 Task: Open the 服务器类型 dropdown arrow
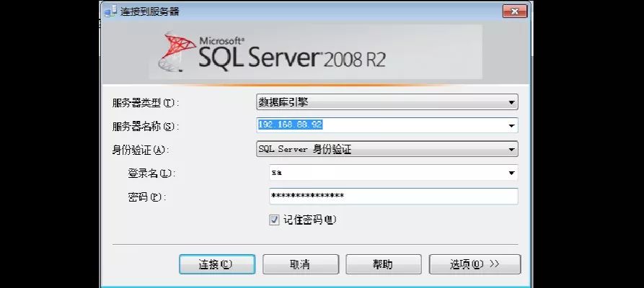tap(511, 102)
